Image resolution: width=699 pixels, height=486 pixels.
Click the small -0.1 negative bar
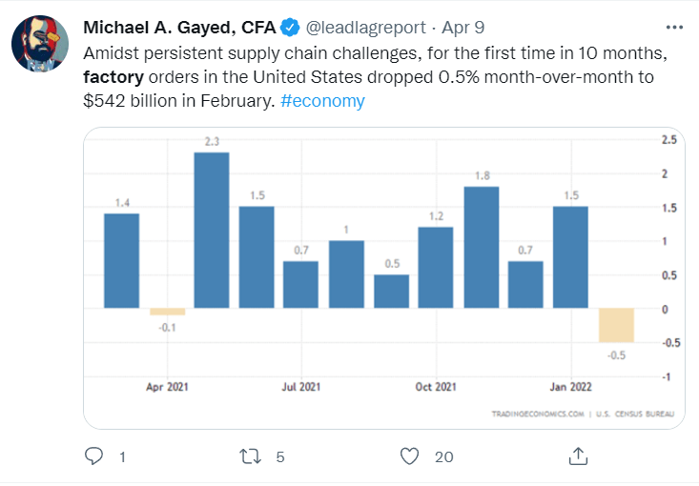point(167,312)
